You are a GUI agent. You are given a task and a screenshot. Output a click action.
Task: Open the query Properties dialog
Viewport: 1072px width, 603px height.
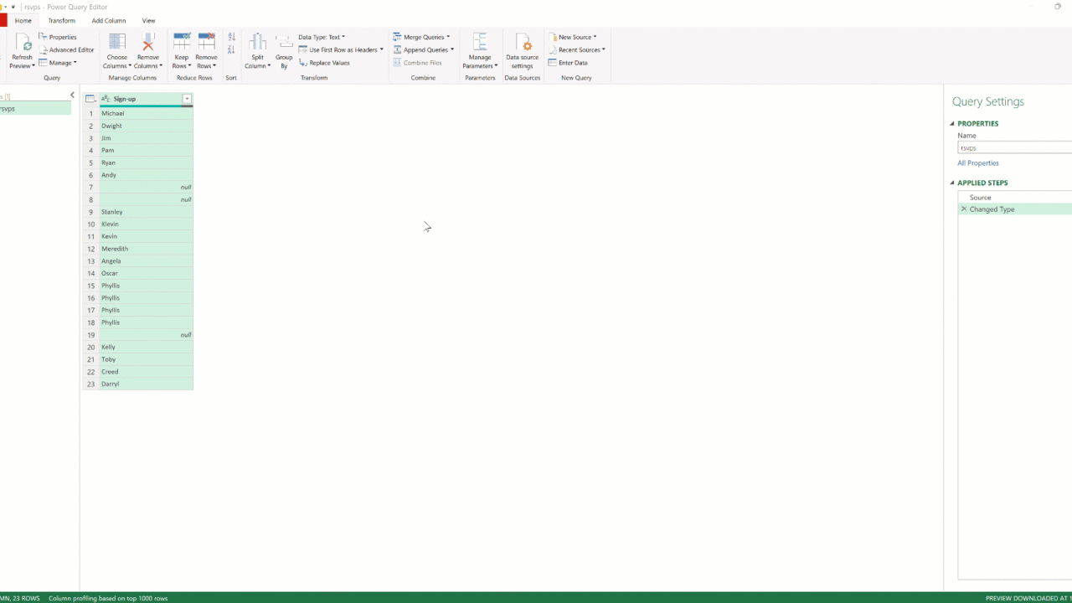click(x=58, y=37)
